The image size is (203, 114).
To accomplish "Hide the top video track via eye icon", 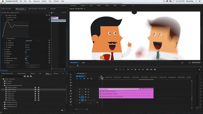I will (88, 89).
